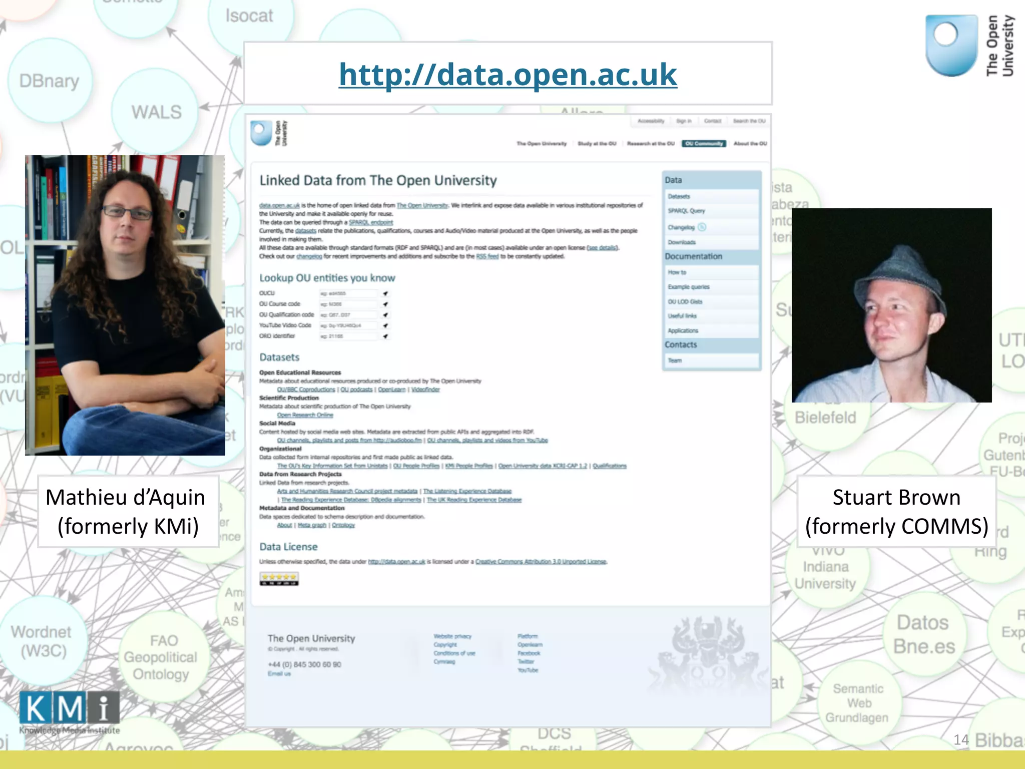The width and height of the screenshot is (1025, 769).
Task: Click the RSS icon beside Changelog
Action: [702, 227]
